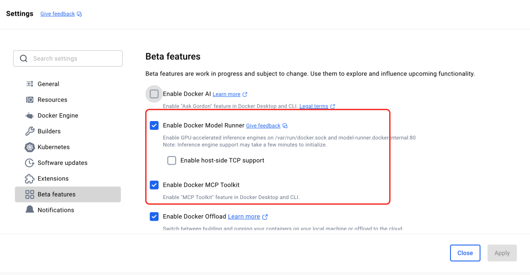Check Enable host-side TCP support
This screenshot has height=275, width=530.
[x=172, y=160]
